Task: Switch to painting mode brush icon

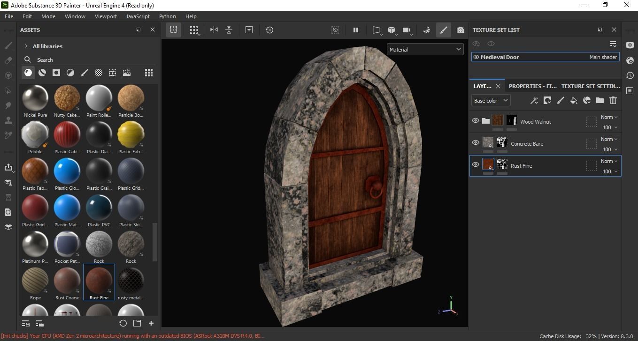Action: click(443, 30)
